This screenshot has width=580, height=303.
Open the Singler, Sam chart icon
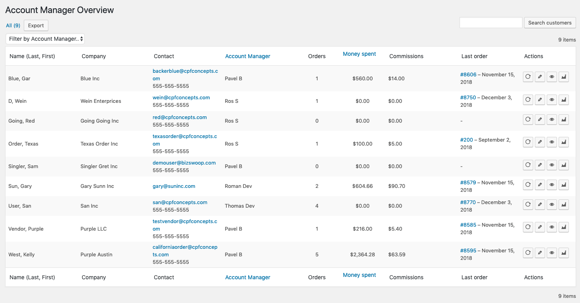pos(564,165)
